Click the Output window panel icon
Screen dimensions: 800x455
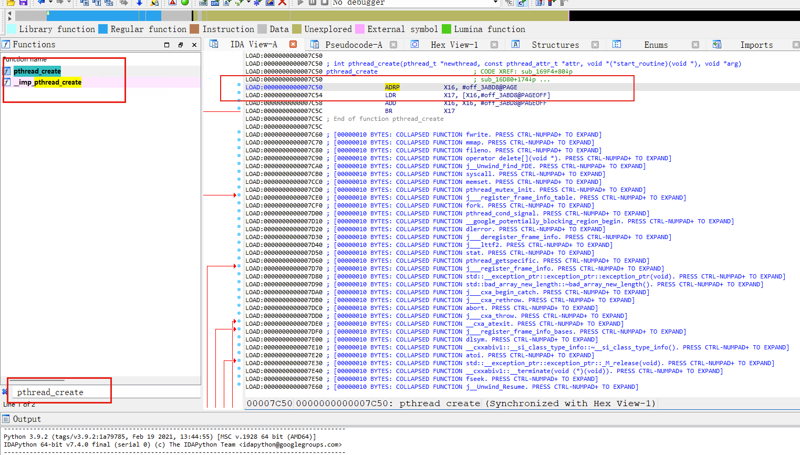(6, 419)
